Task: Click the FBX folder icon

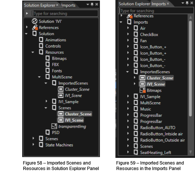Action: pos(48,65)
